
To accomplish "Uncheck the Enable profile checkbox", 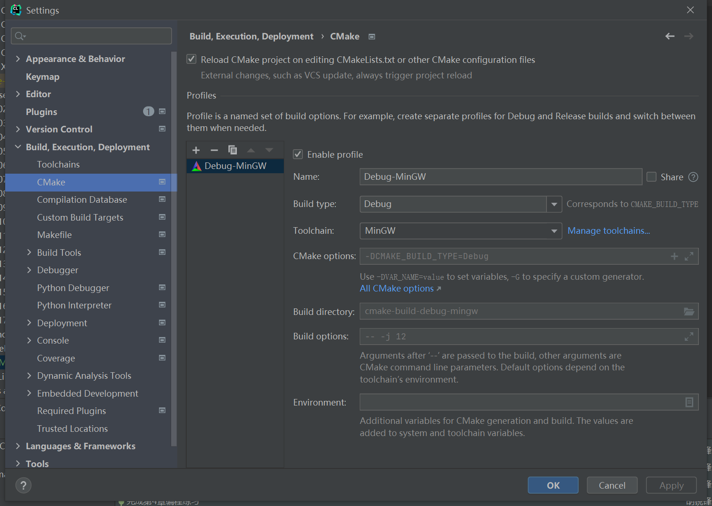I will coord(298,154).
